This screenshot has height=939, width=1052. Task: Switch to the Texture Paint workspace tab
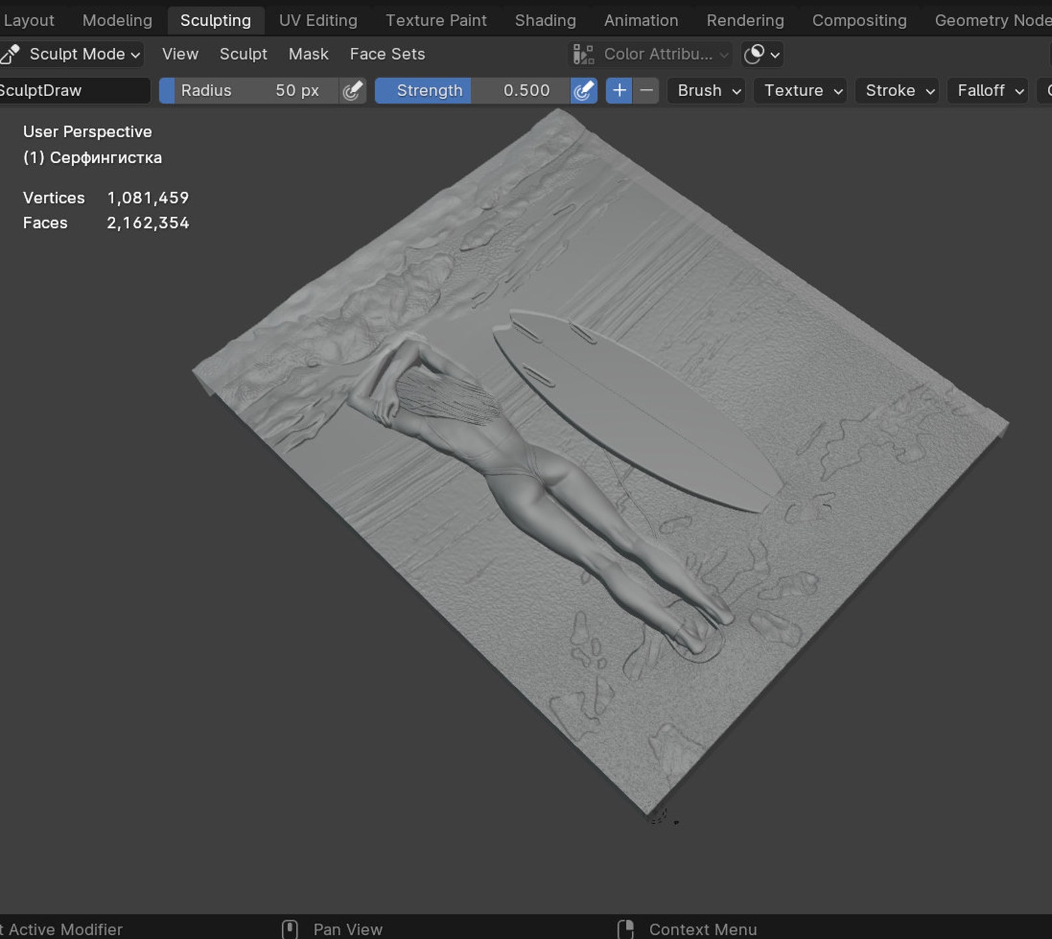(436, 21)
